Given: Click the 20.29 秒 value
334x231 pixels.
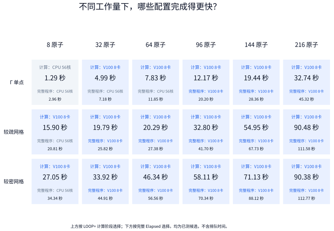Looking at the screenshot, I should click(x=156, y=127).
